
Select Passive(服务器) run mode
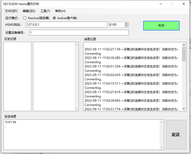point(36,18)
